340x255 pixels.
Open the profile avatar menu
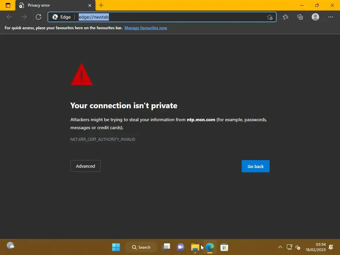(x=315, y=17)
